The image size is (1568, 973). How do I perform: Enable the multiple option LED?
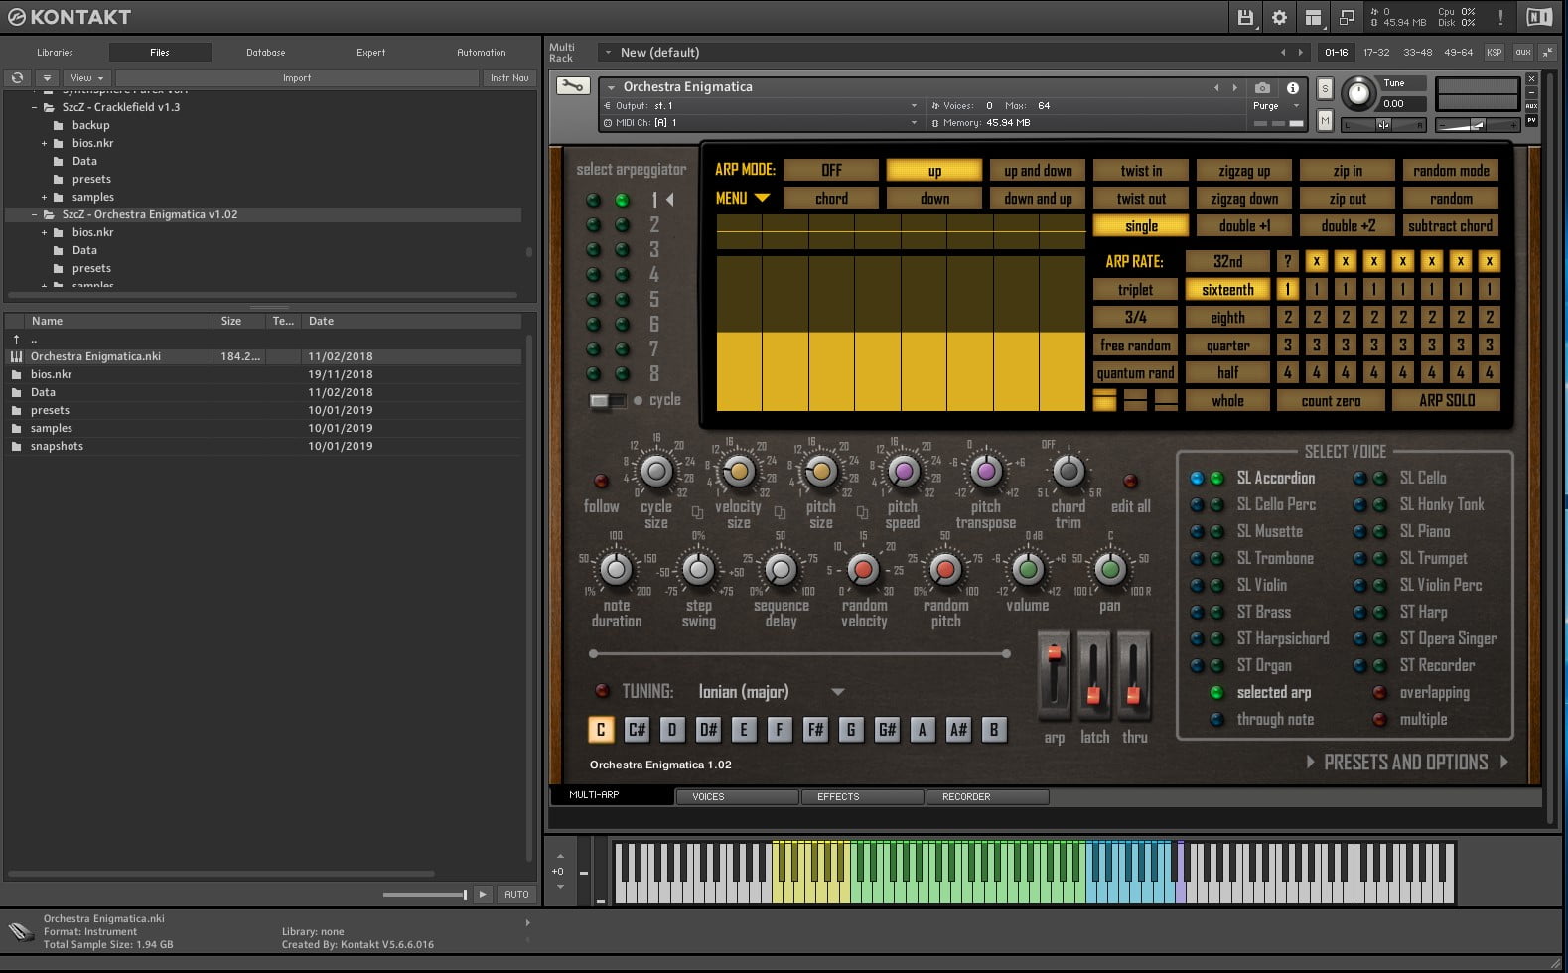(x=1379, y=719)
